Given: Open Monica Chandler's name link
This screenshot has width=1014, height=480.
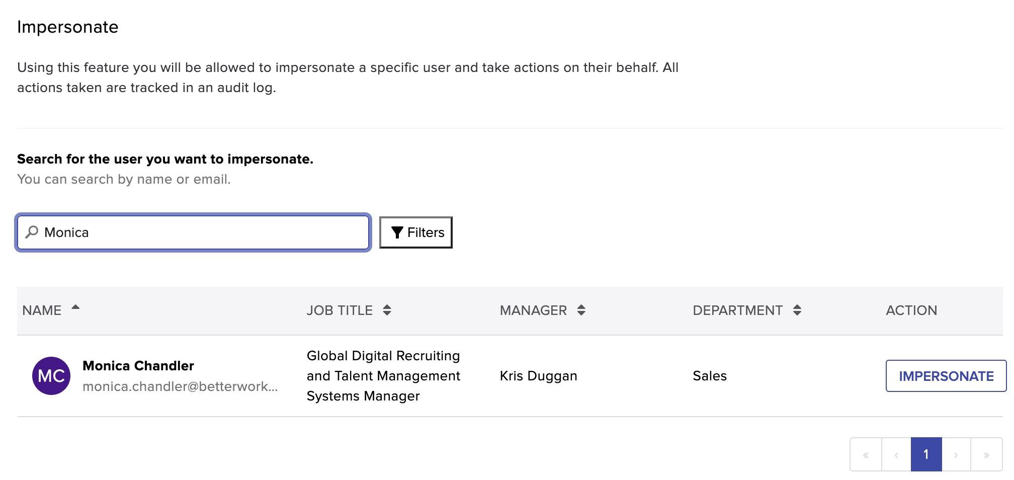Looking at the screenshot, I should [138, 366].
